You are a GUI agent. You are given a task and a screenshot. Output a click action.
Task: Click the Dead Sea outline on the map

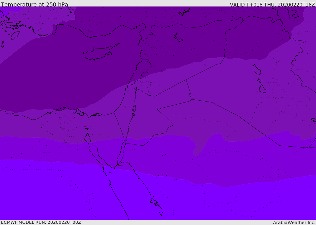click(x=134, y=109)
